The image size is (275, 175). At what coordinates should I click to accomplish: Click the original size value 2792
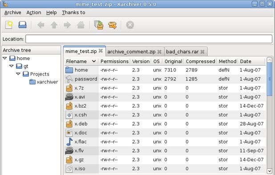170,79
